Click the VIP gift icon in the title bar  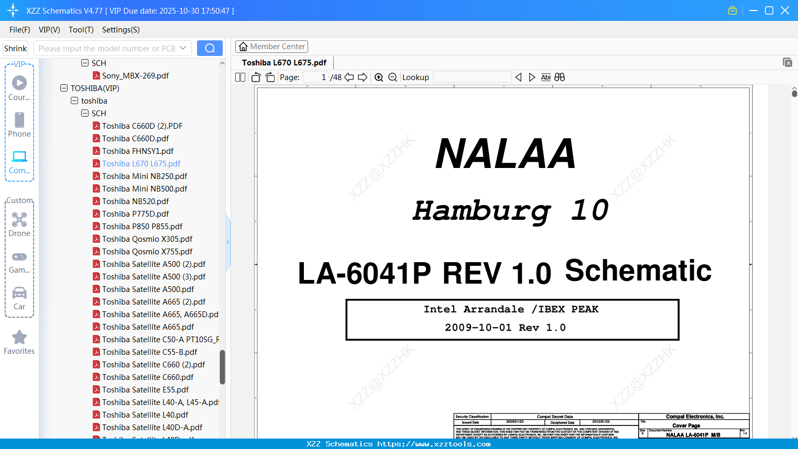point(733,10)
